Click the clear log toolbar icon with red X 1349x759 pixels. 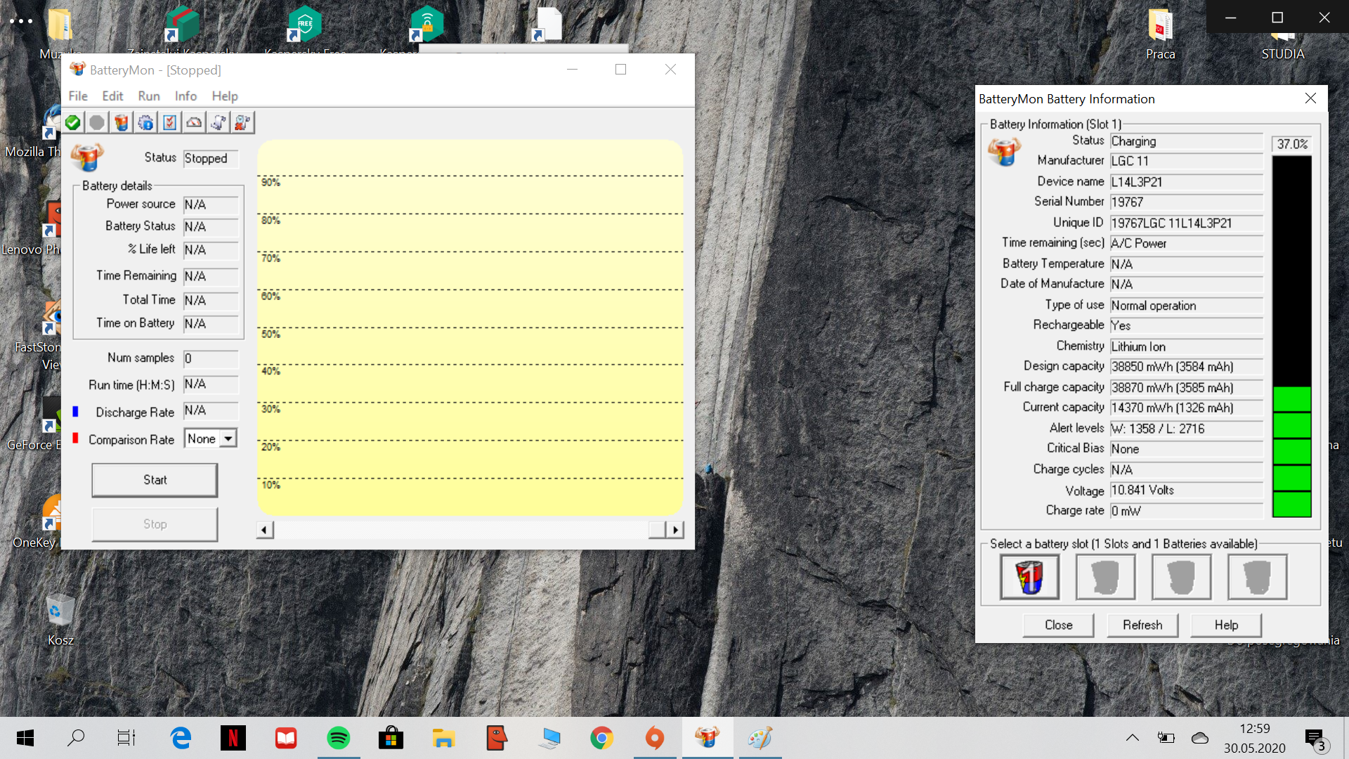[x=242, y=123]
